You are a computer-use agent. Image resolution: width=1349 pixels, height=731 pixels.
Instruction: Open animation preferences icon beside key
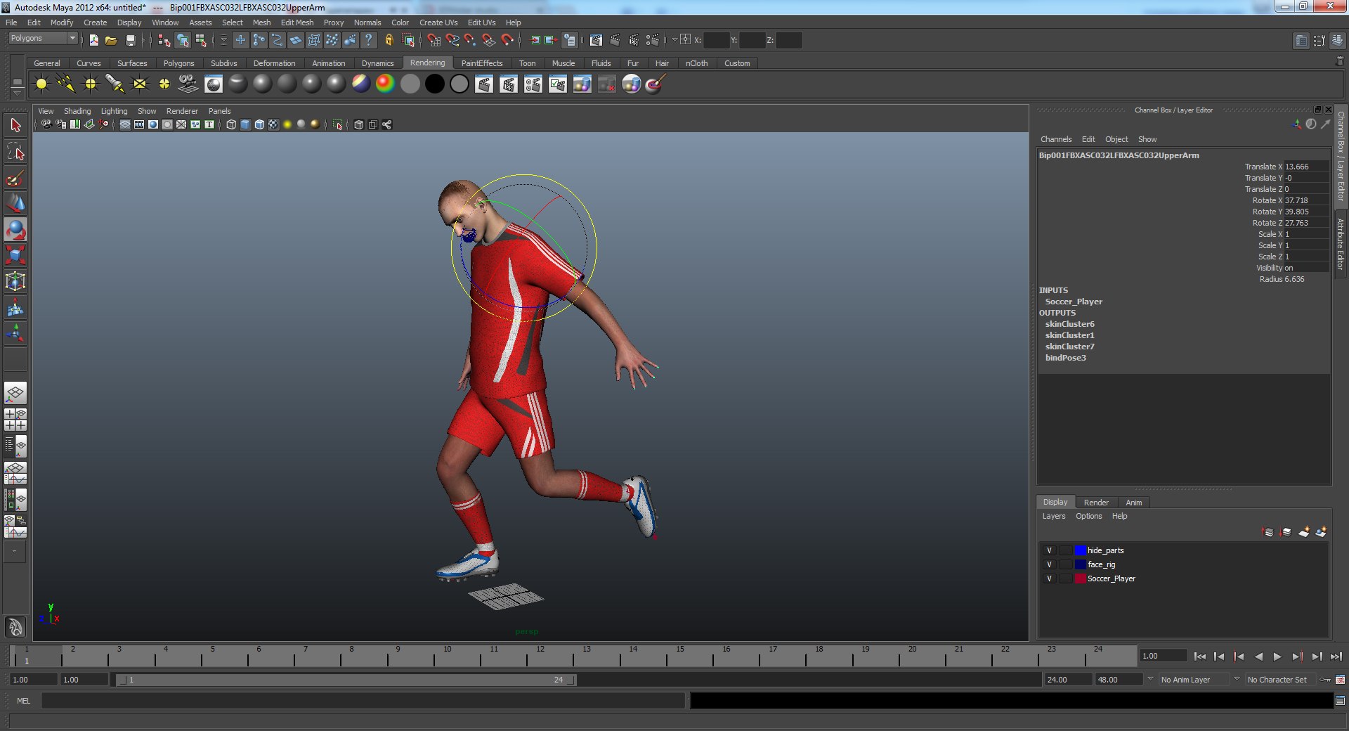[1340, 680]
